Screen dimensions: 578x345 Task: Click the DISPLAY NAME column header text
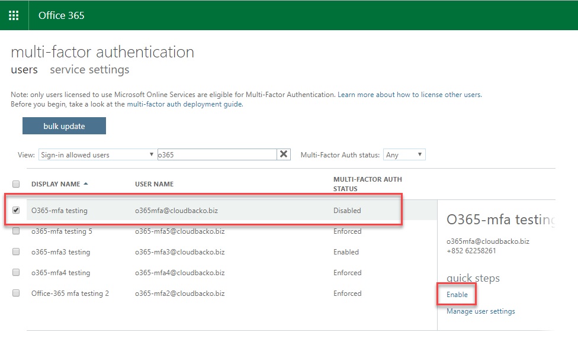(56, 184)
